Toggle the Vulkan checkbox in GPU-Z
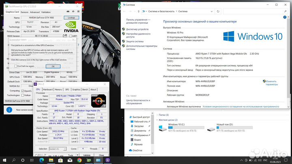The width and height of the screenshot is (292, 164). 23,95
